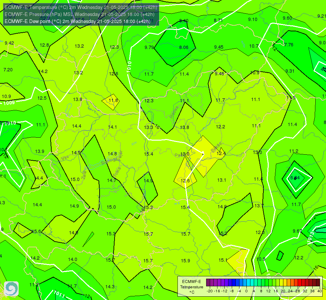Click the ECMWF-E Temperature legend title
The width and height of the screenshot is (326, 300).
(191, 287)
